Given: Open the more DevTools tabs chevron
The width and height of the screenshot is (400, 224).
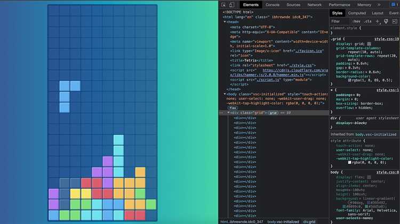Looking at the screenshot, I should click(x=379, y=5).
